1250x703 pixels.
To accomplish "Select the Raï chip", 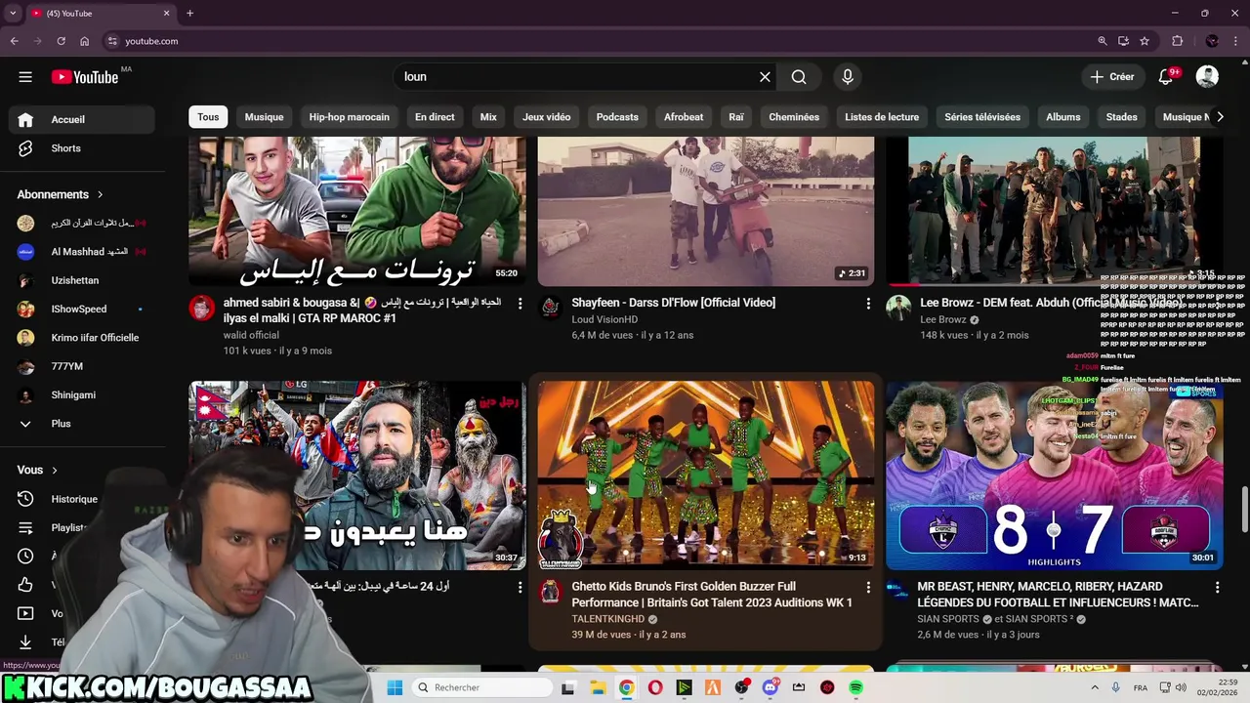I will tap(736, 117).
